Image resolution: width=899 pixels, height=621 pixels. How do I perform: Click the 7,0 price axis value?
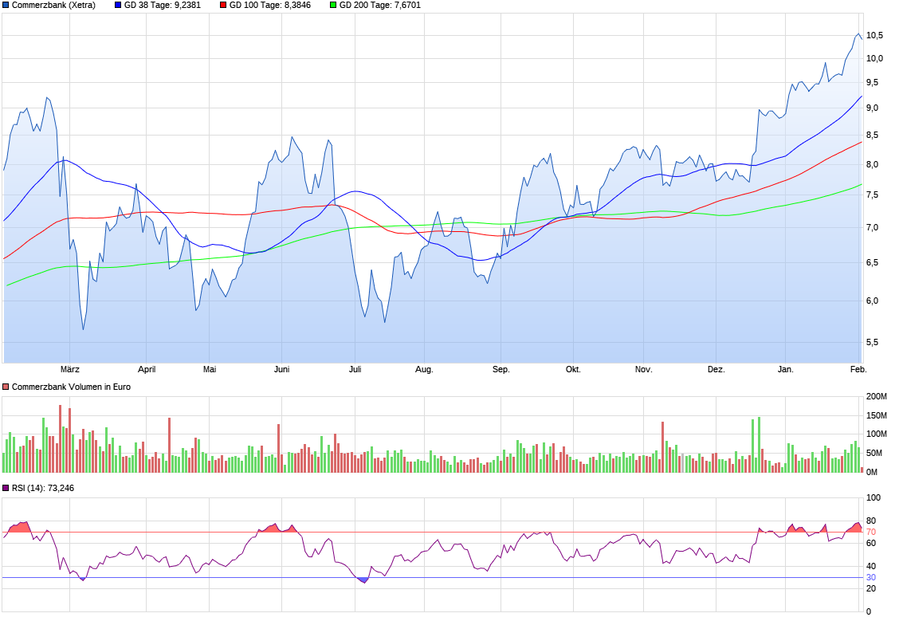point(872,228)
